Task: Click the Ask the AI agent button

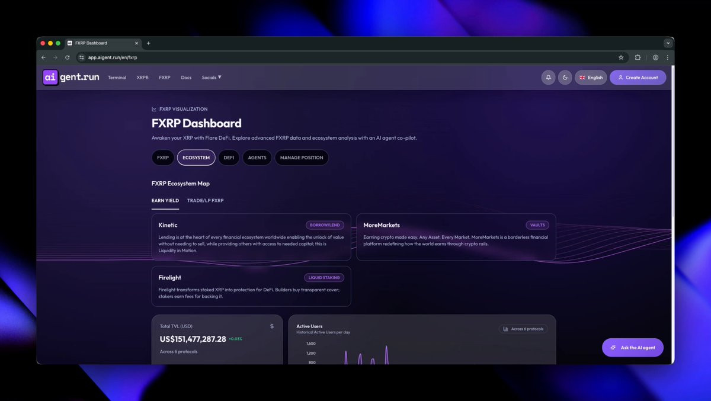Action: (633, 348)
